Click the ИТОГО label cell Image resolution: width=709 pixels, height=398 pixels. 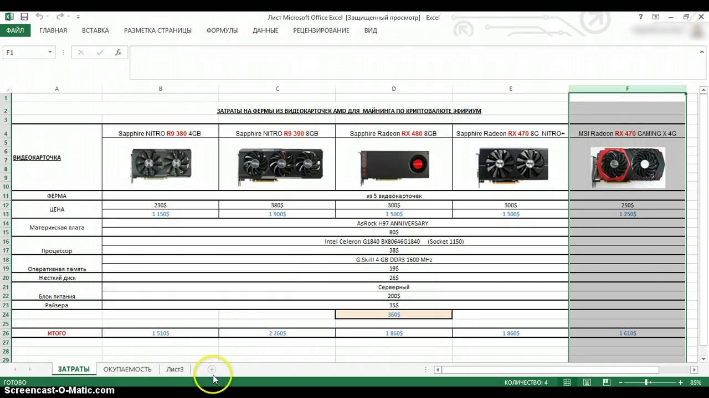pyautogui.click(x=56, y=333)
